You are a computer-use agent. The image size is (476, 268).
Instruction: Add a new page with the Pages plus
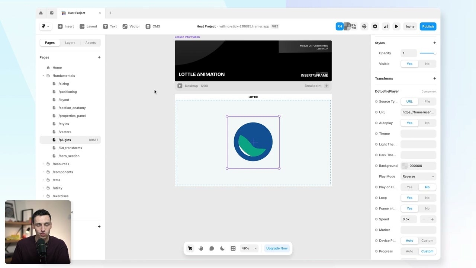[99, 57]
